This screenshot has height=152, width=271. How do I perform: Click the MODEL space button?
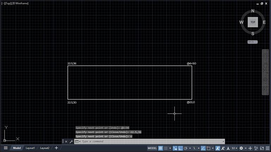[x=152, y=148]
